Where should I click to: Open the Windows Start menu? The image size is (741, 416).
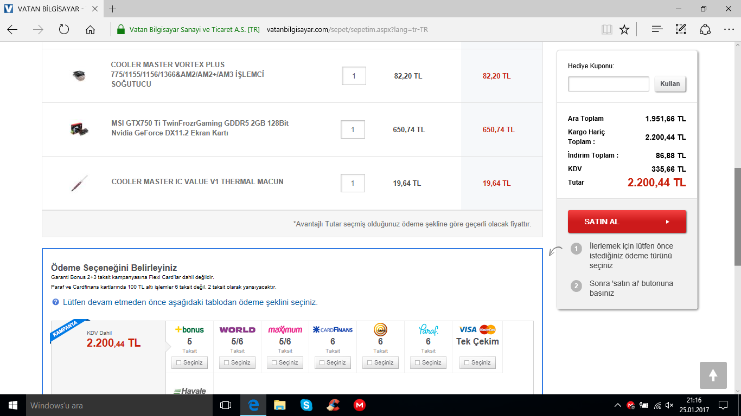click(13, 405)
